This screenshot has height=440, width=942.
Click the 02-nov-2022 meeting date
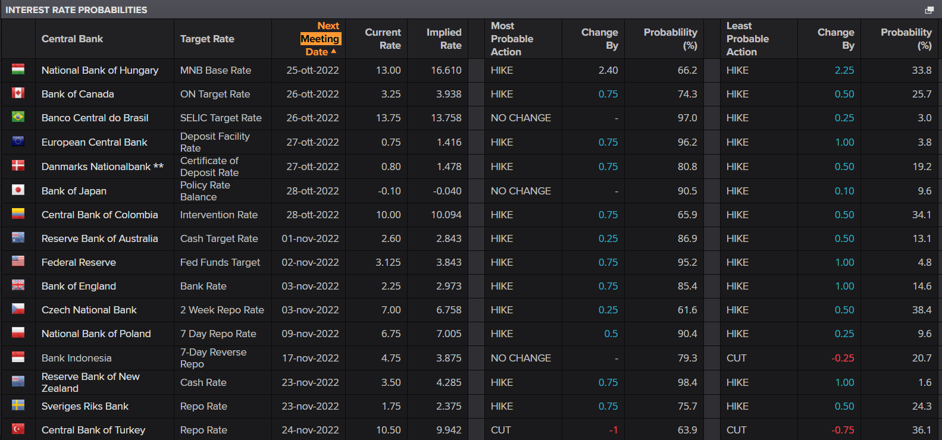pyautogui.click(x=310, y=262)
